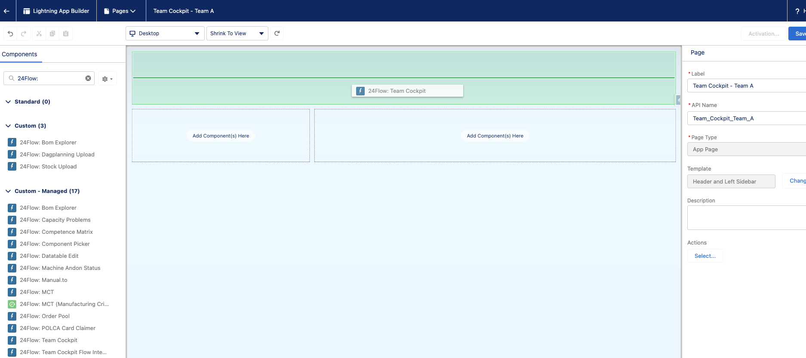Clear the component search field
This screenshot has height=358, width=806.
click(88, 78)
